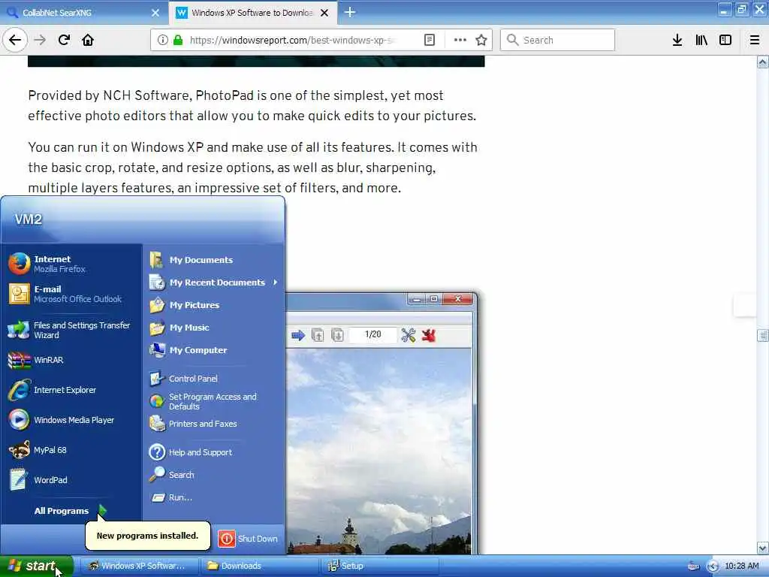Open the Library menu
This screenshot has width=769, height=577.
[701, 40]
